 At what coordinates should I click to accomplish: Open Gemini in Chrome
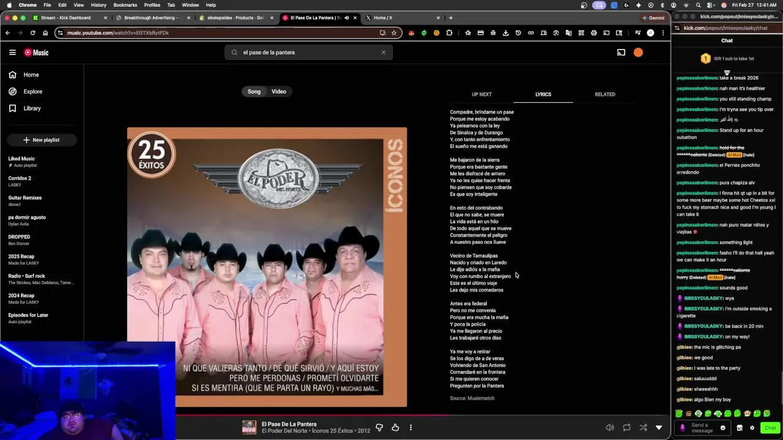[653, 18]
